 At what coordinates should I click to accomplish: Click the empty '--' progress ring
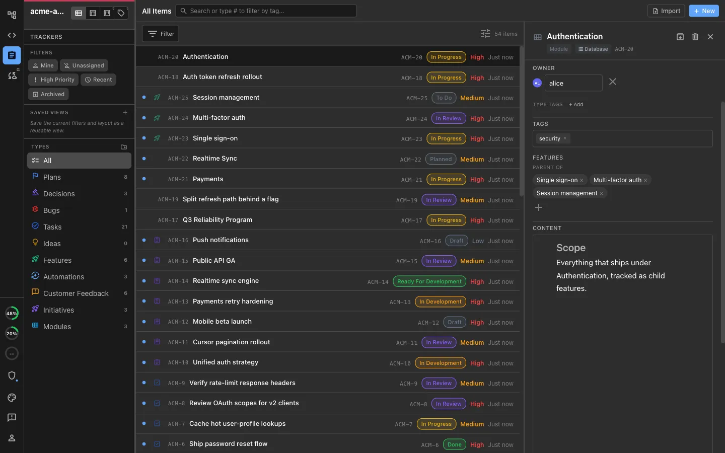pyautogui.click(x=12, y=353)
